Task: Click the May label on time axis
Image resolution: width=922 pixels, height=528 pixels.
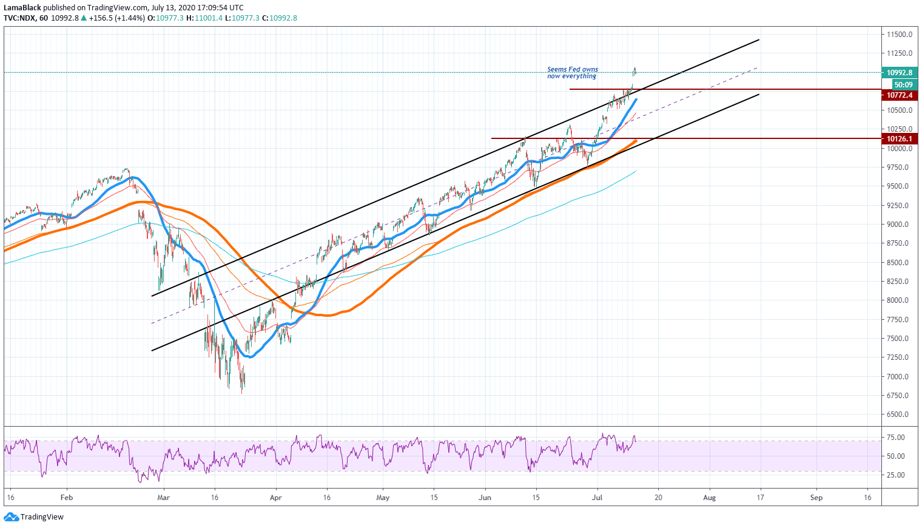Action: point(383,498)
